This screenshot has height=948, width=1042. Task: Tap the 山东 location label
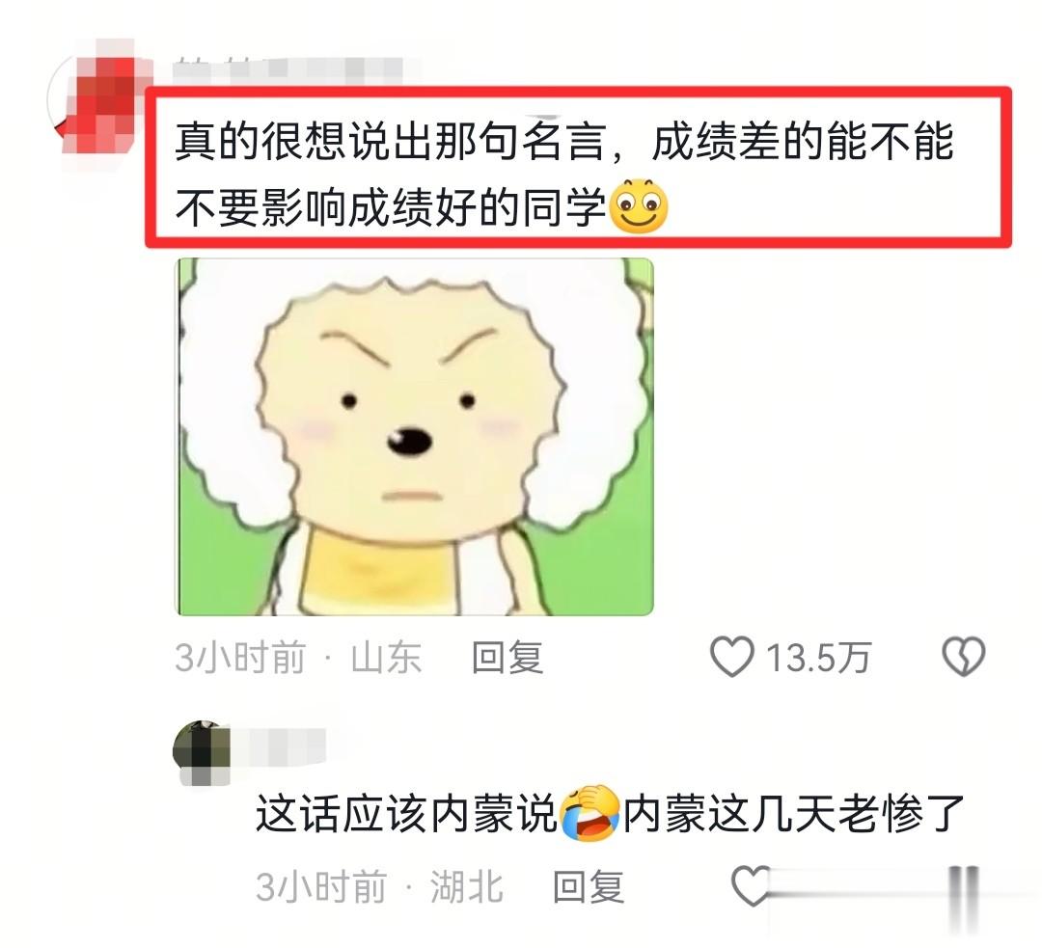click(386, 658)
